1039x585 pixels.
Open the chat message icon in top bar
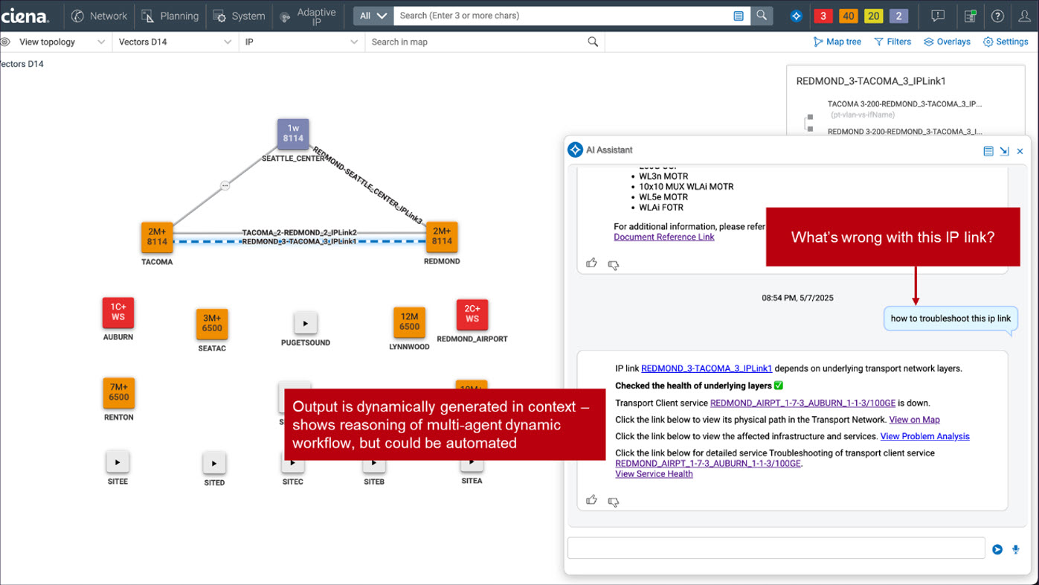tap(938, 16)
